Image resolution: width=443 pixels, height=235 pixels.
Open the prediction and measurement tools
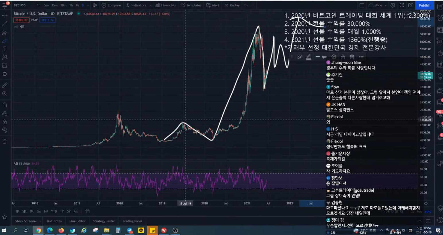pos(5,66)
